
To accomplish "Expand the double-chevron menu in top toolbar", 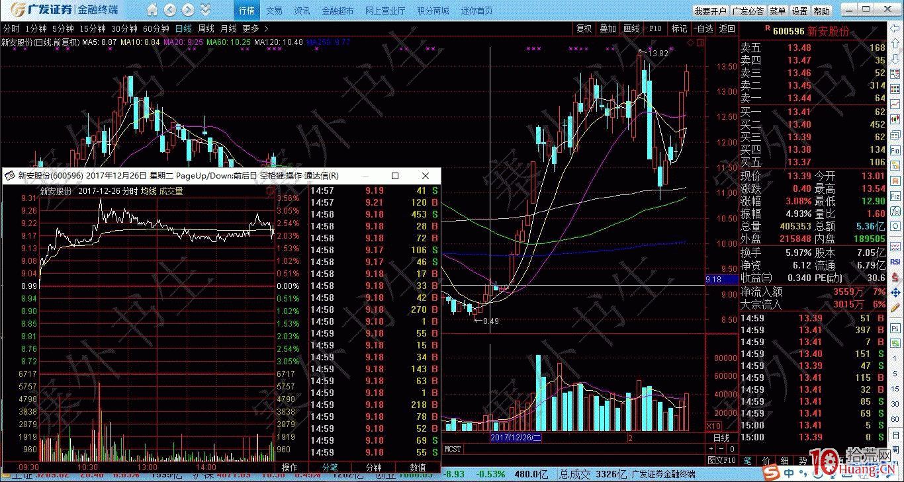I will click(x=205, y=11).
